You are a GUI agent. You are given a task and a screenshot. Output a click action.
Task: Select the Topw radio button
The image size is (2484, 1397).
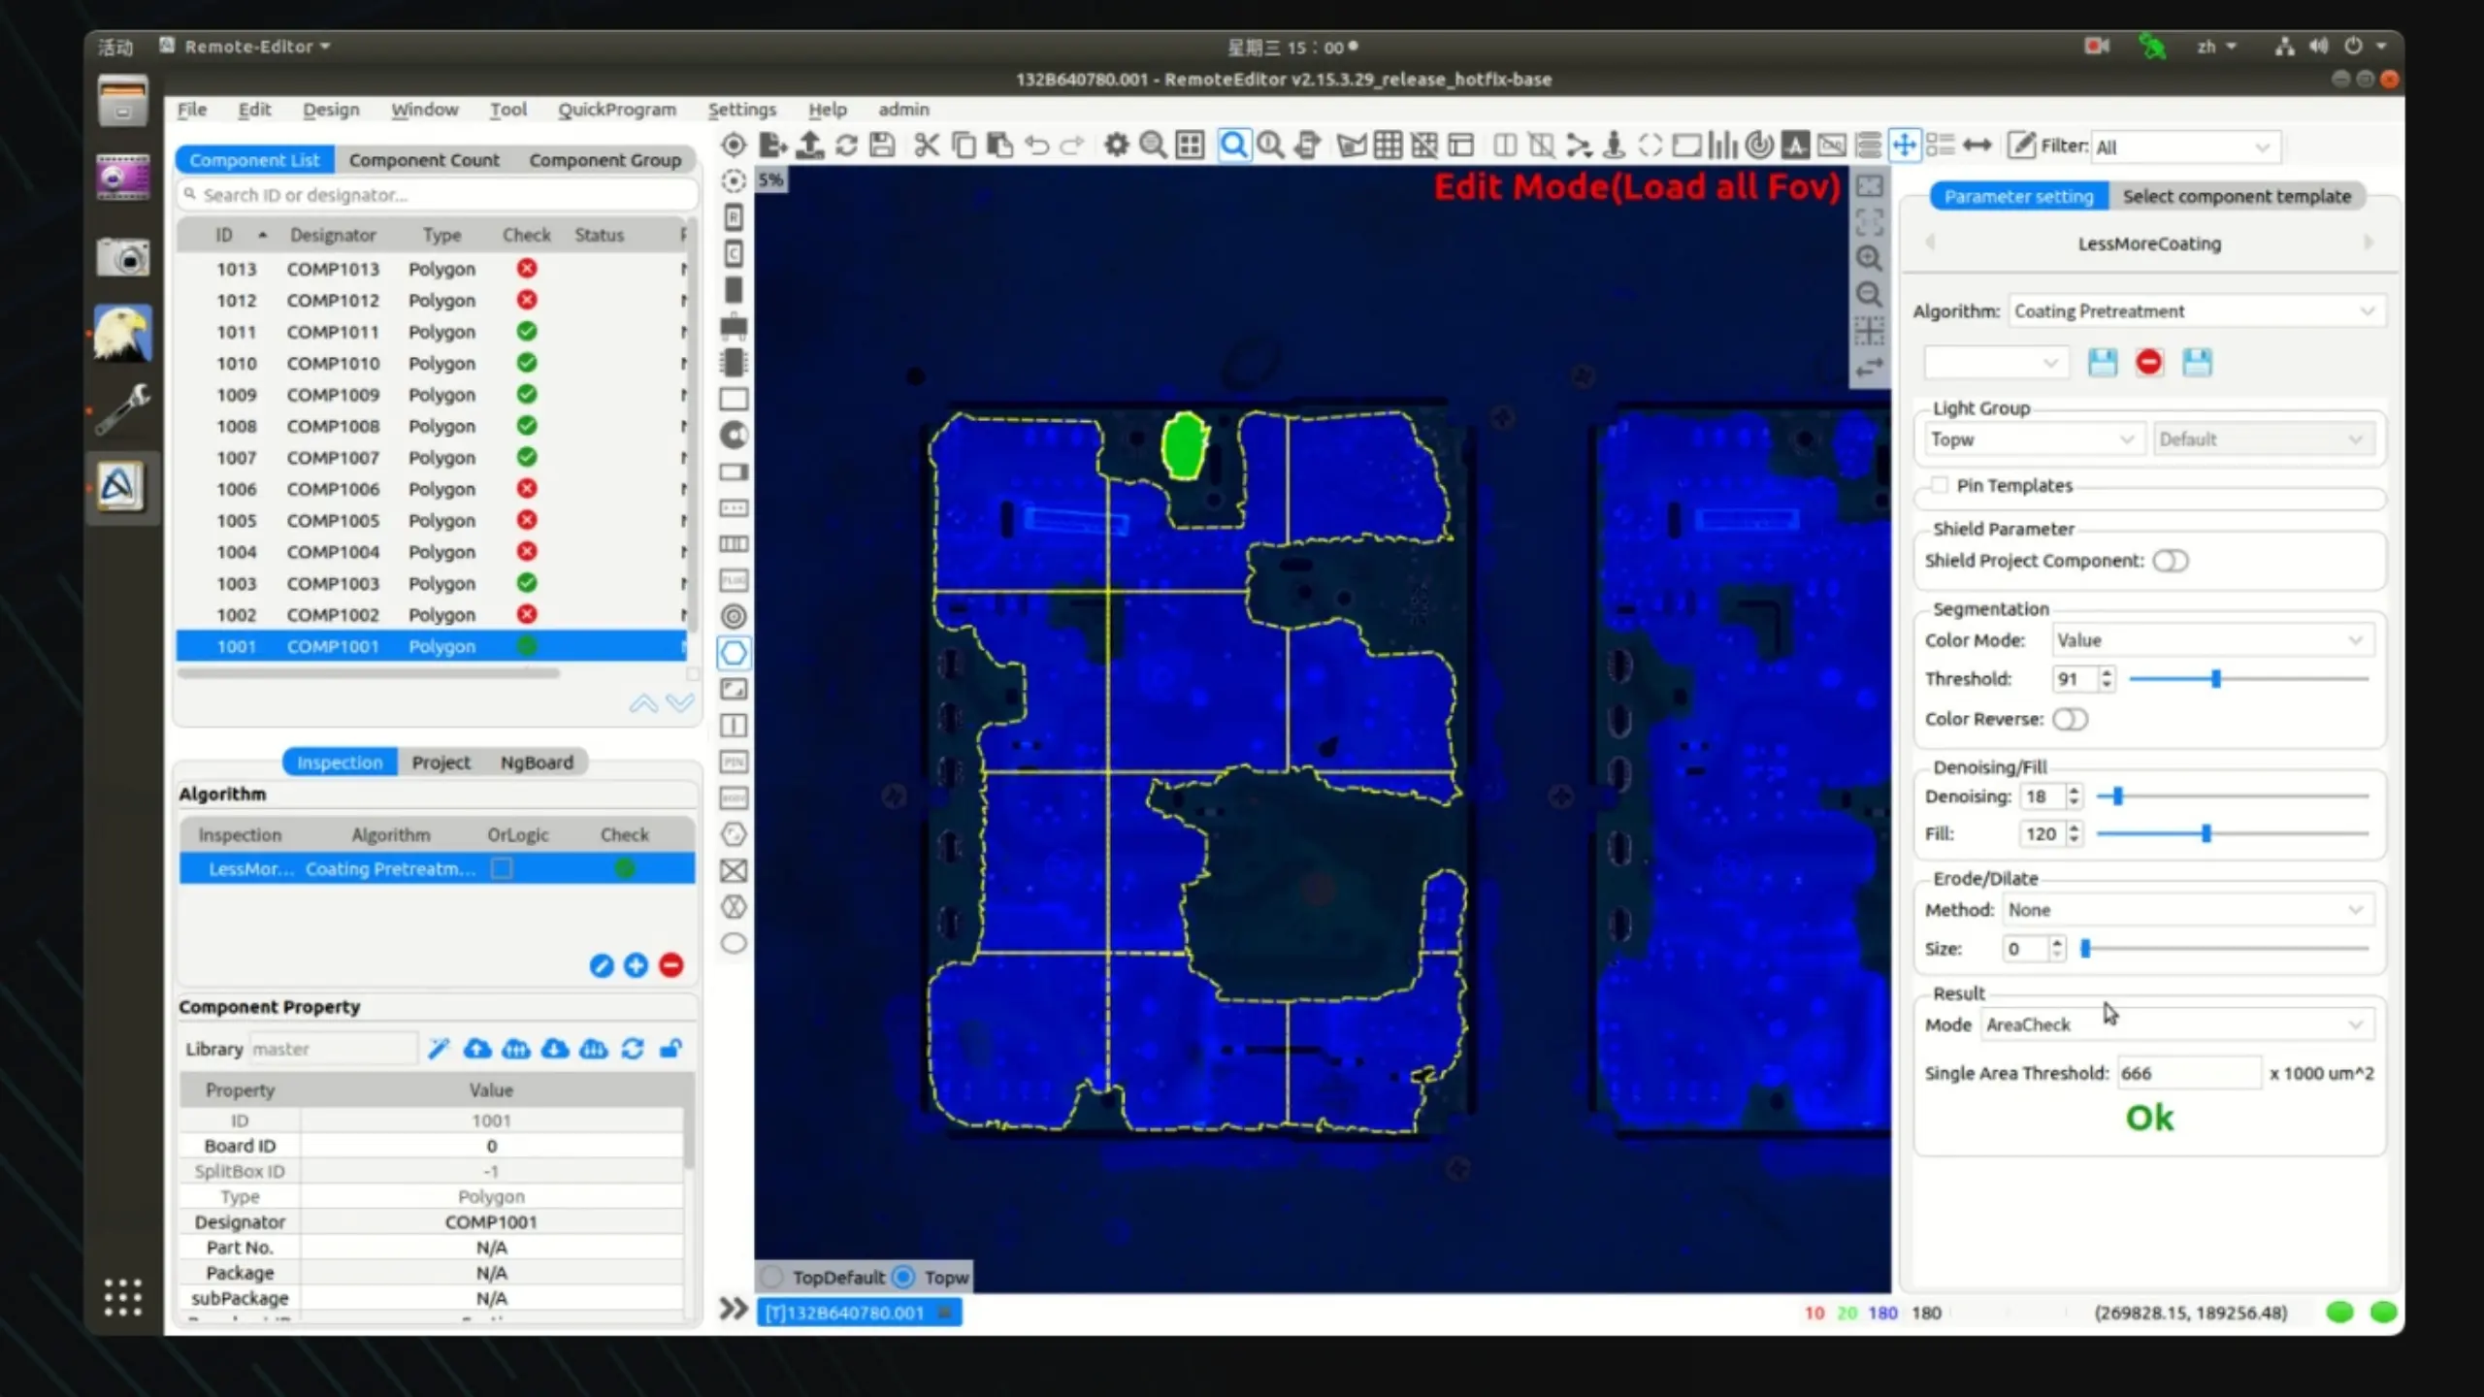(x=903, y=1277)
